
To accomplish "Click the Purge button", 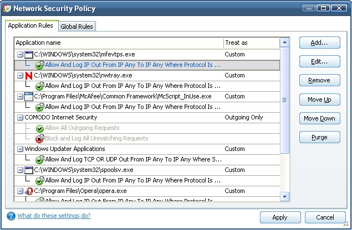I will pos(320,137).
